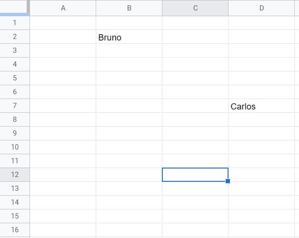Select row 14 header

(15, 202)
